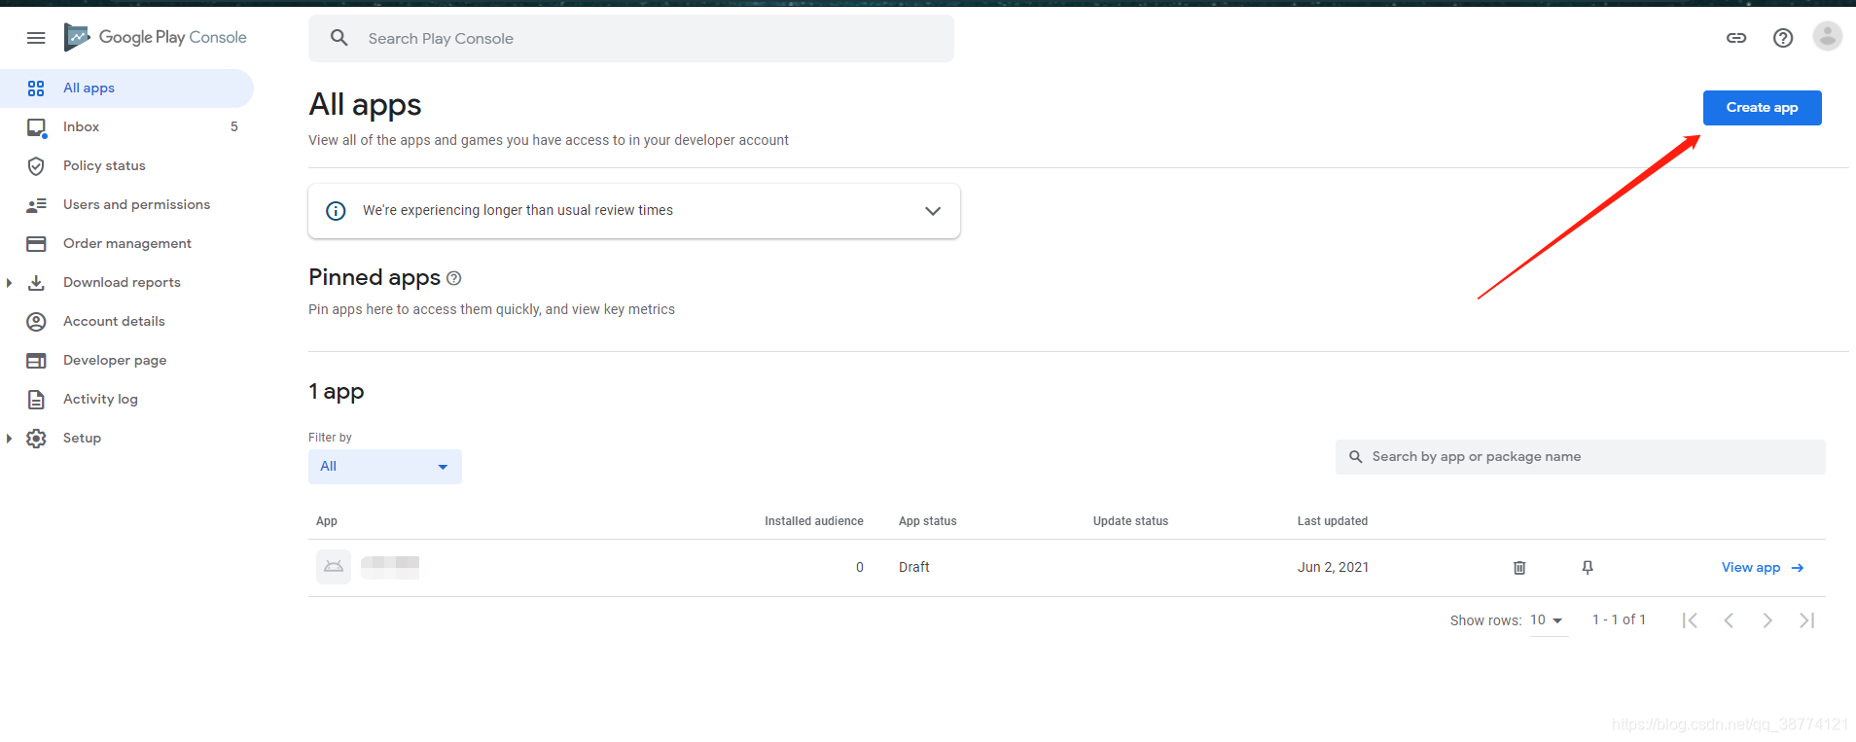Click the Jun 2, 2021 date cell
1856x742 pixels.
point(1333,568)
